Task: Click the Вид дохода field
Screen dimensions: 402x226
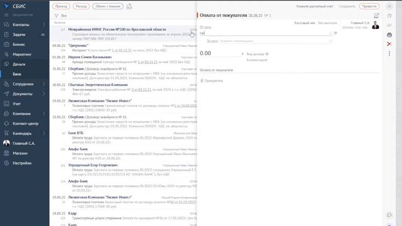Action: pos(256,54)
